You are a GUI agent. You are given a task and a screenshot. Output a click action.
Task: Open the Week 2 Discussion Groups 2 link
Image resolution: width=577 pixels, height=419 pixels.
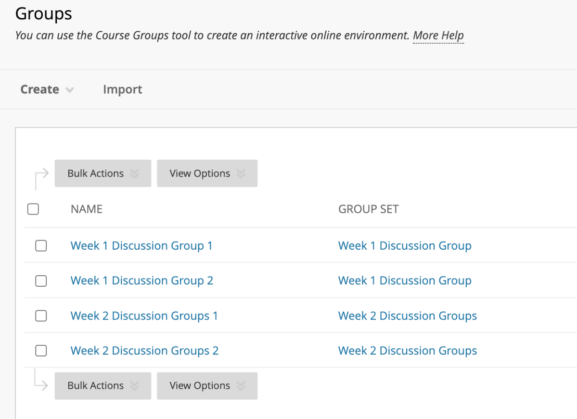click(144, 351)
